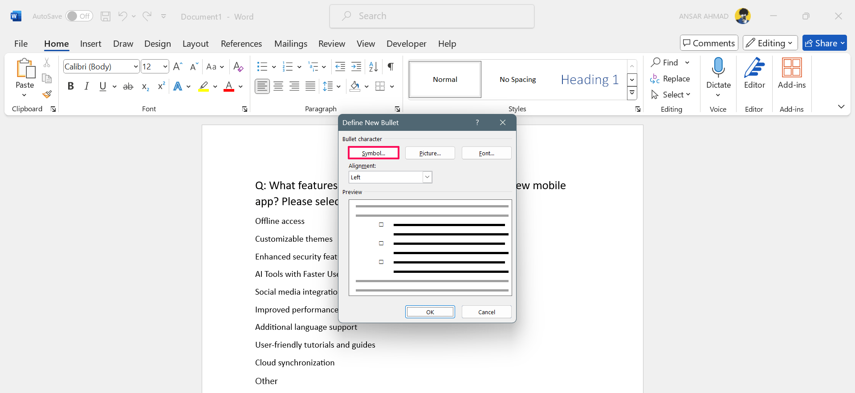
Task: Click the Format Painter icon
Action: point(47,94)
